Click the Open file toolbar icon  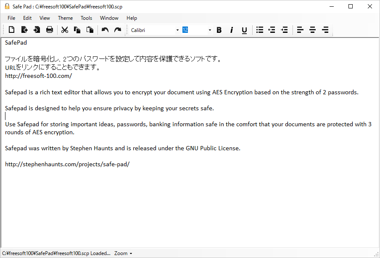24,30
